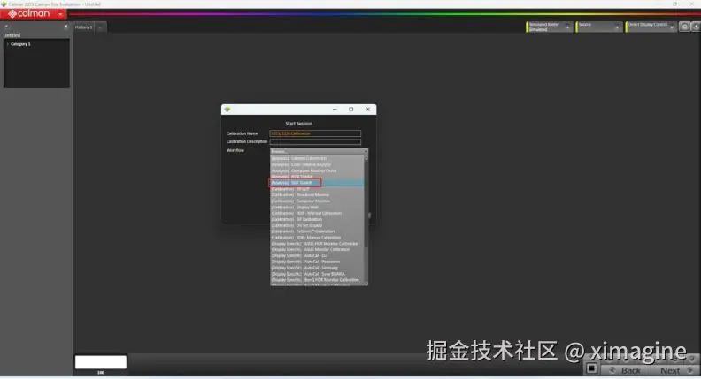701x379 pixels.
Task: Open the Source dropdown
Action: coord(598,27)
